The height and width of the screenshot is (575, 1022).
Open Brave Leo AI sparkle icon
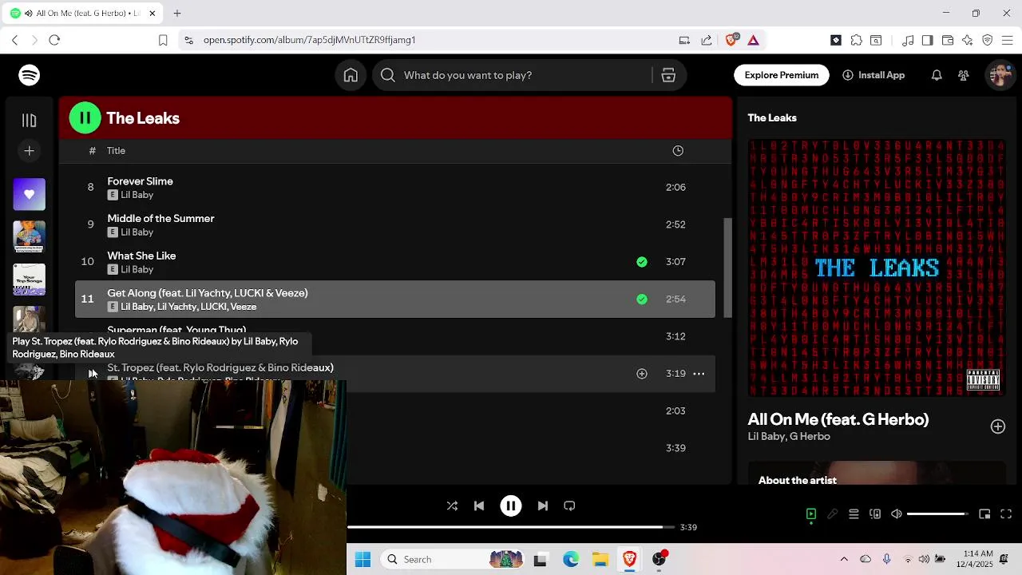968,40
